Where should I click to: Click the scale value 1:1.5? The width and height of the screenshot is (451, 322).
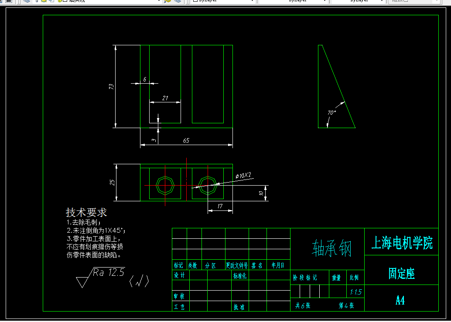pos(355,292)
